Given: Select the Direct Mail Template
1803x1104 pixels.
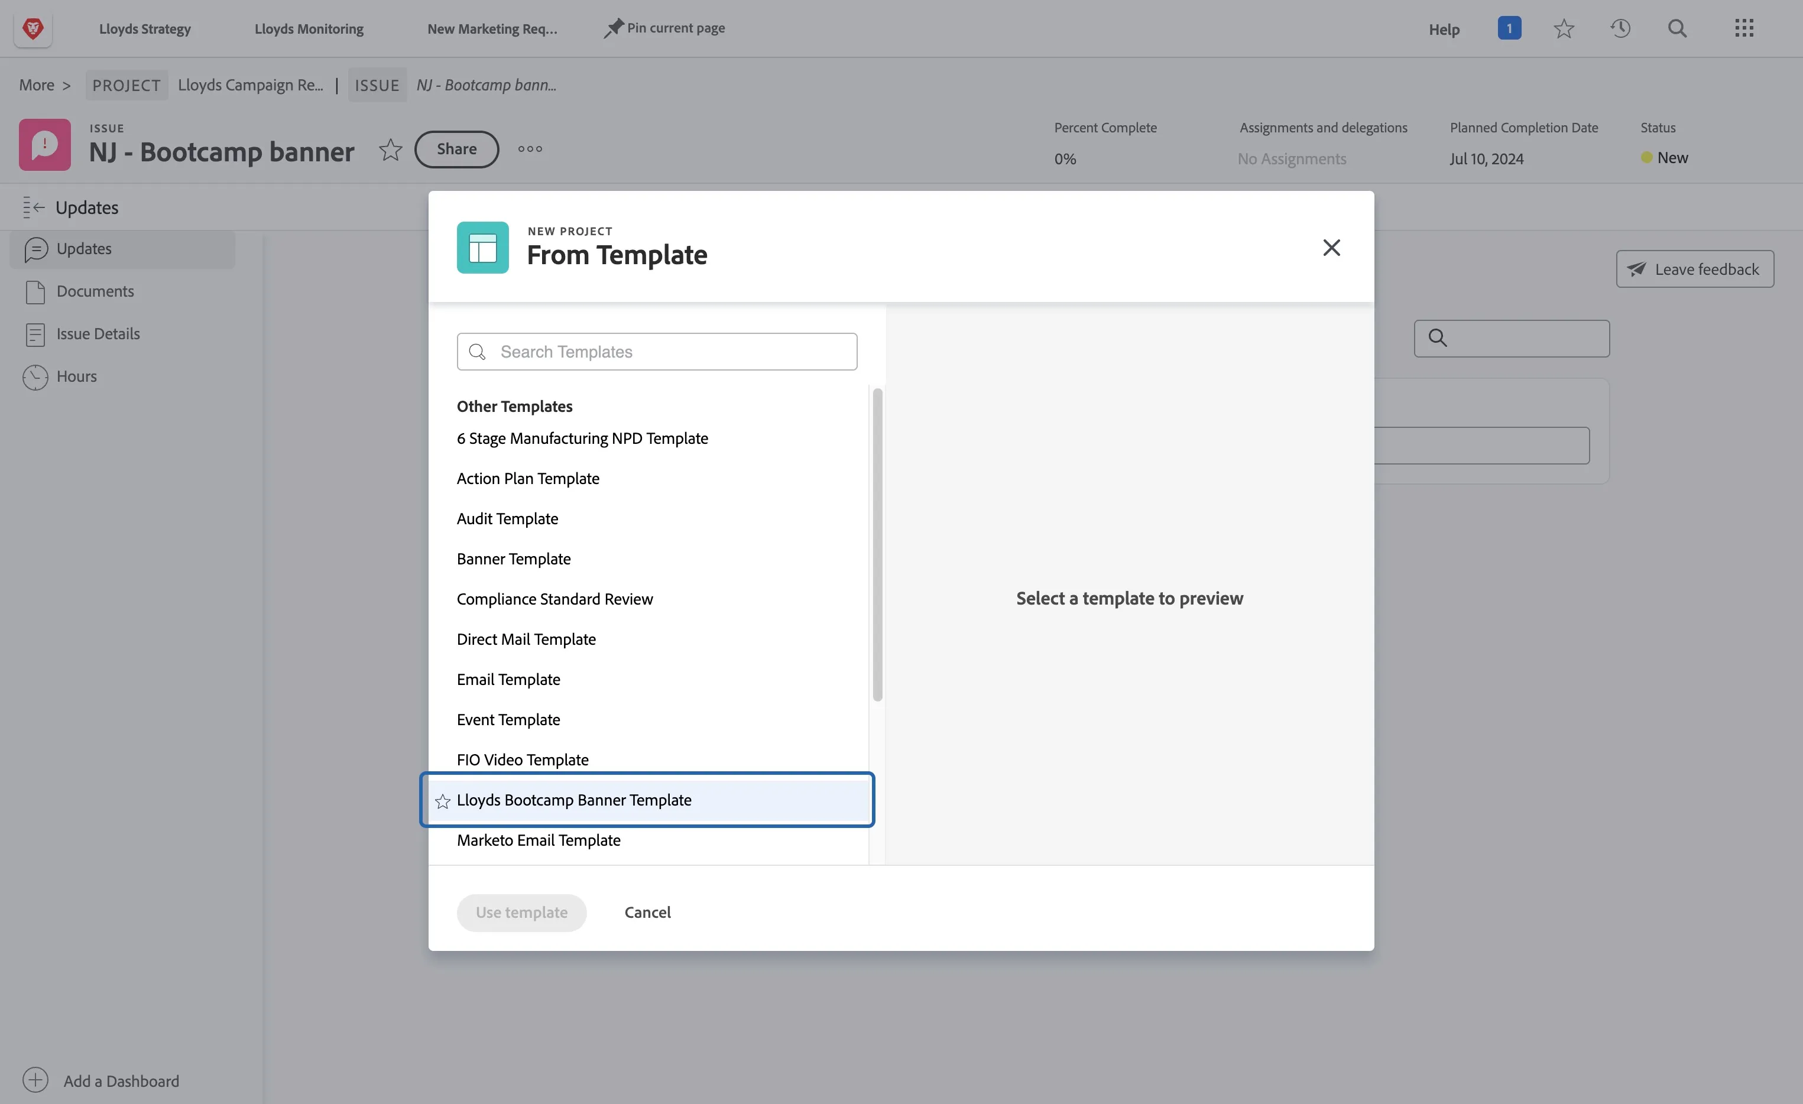Looking at the screenshot, I should point(526,639).
